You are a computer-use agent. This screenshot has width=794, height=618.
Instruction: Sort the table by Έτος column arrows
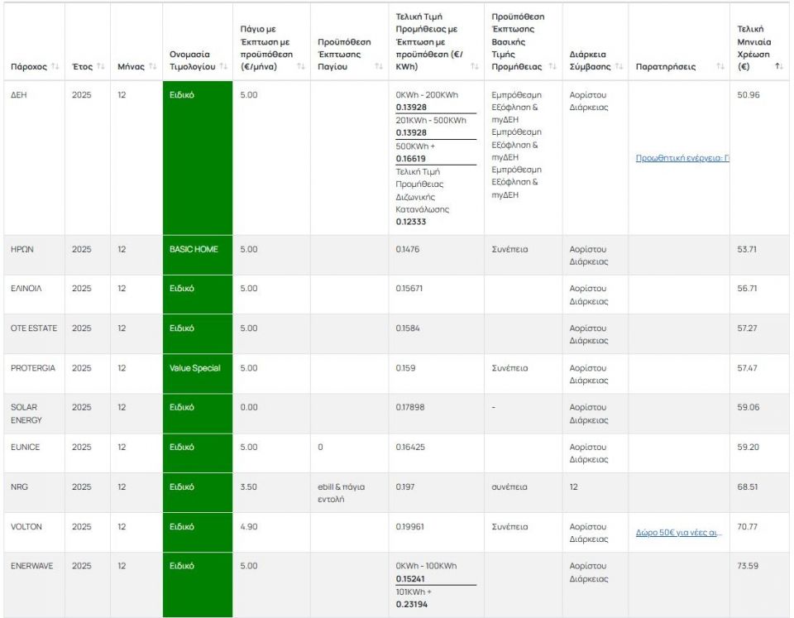click(101, 66)
